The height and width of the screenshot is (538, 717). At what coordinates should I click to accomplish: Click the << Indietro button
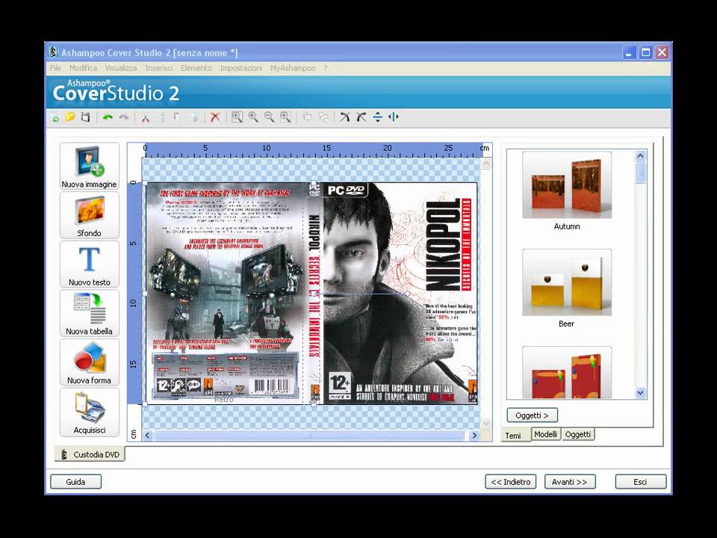(511, 482)
